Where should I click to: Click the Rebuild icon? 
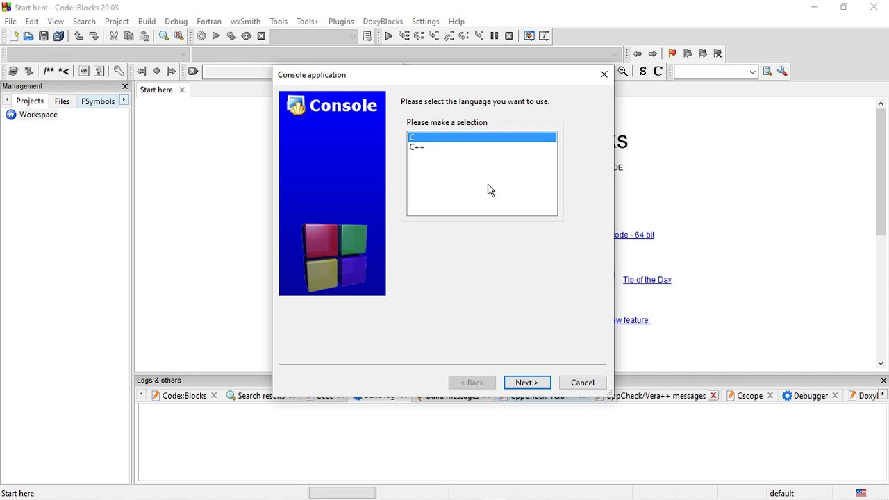coord(247,36)
